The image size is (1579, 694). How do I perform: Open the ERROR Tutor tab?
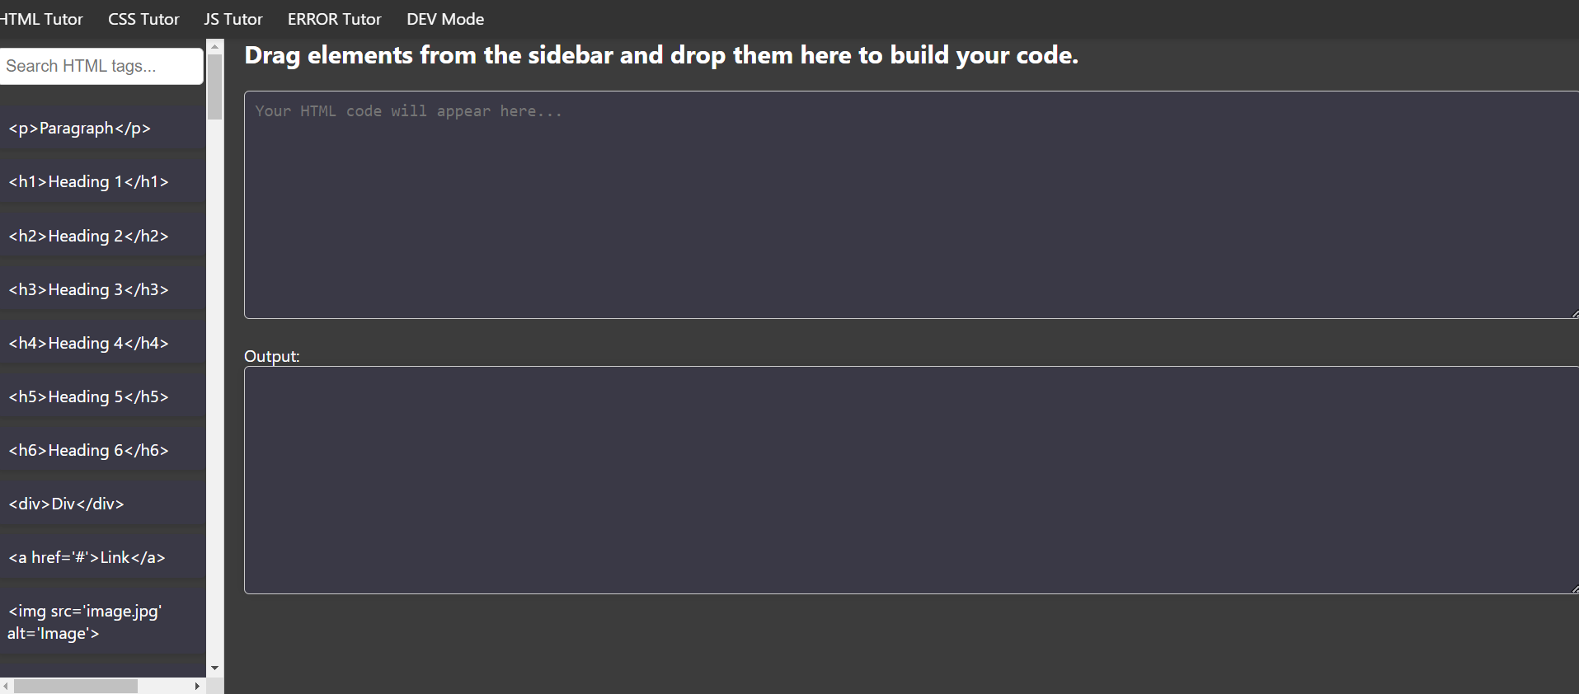334,19
